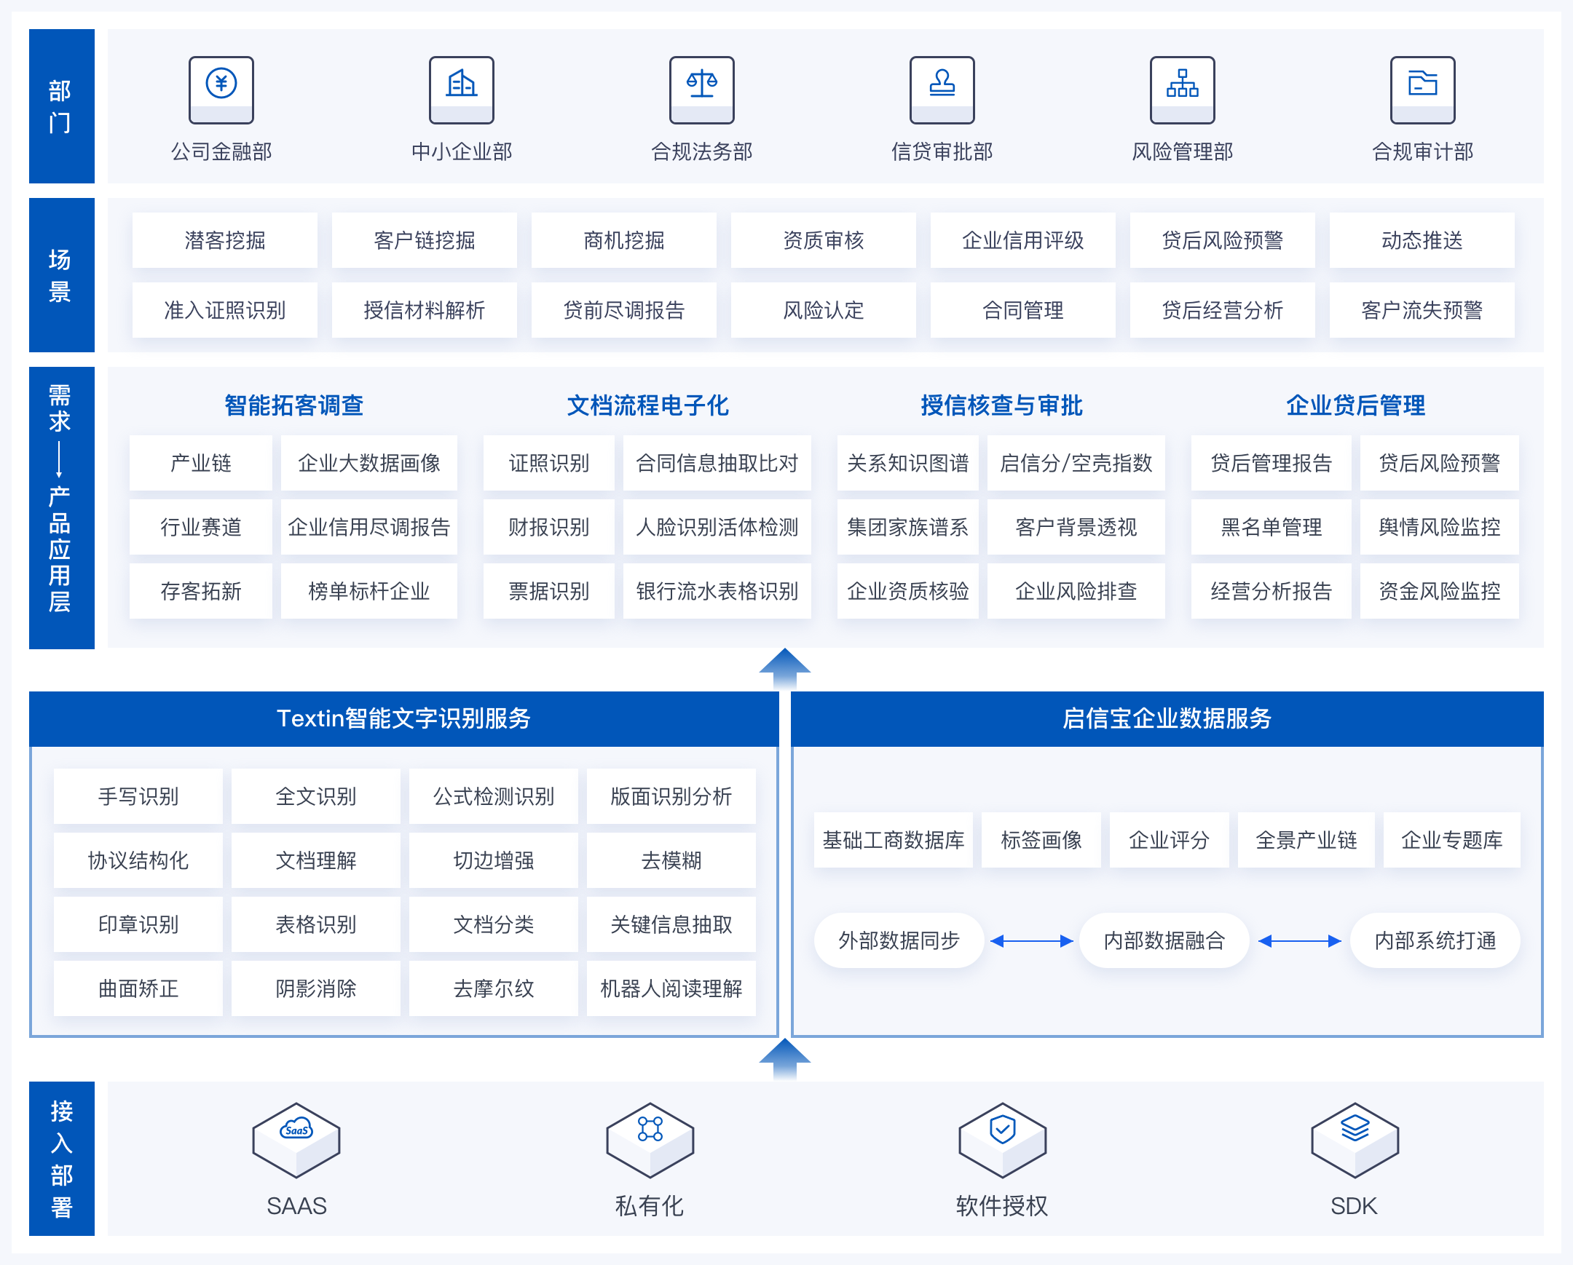Select the 资质审核 scenario box

(823, 240)
